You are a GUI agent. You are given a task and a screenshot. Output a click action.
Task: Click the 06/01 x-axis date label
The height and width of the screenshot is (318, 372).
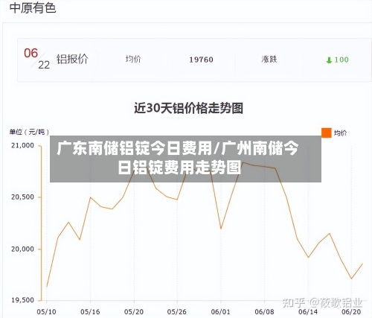[x=221, y=311]
